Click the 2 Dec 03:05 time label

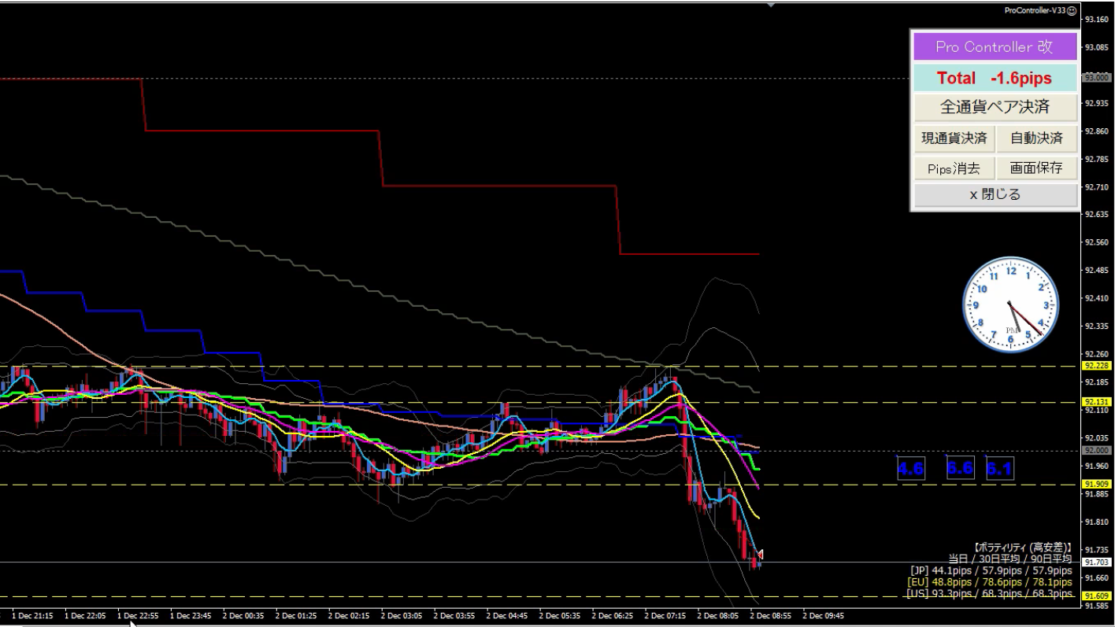pyautogui.click(x=401, y=616)
